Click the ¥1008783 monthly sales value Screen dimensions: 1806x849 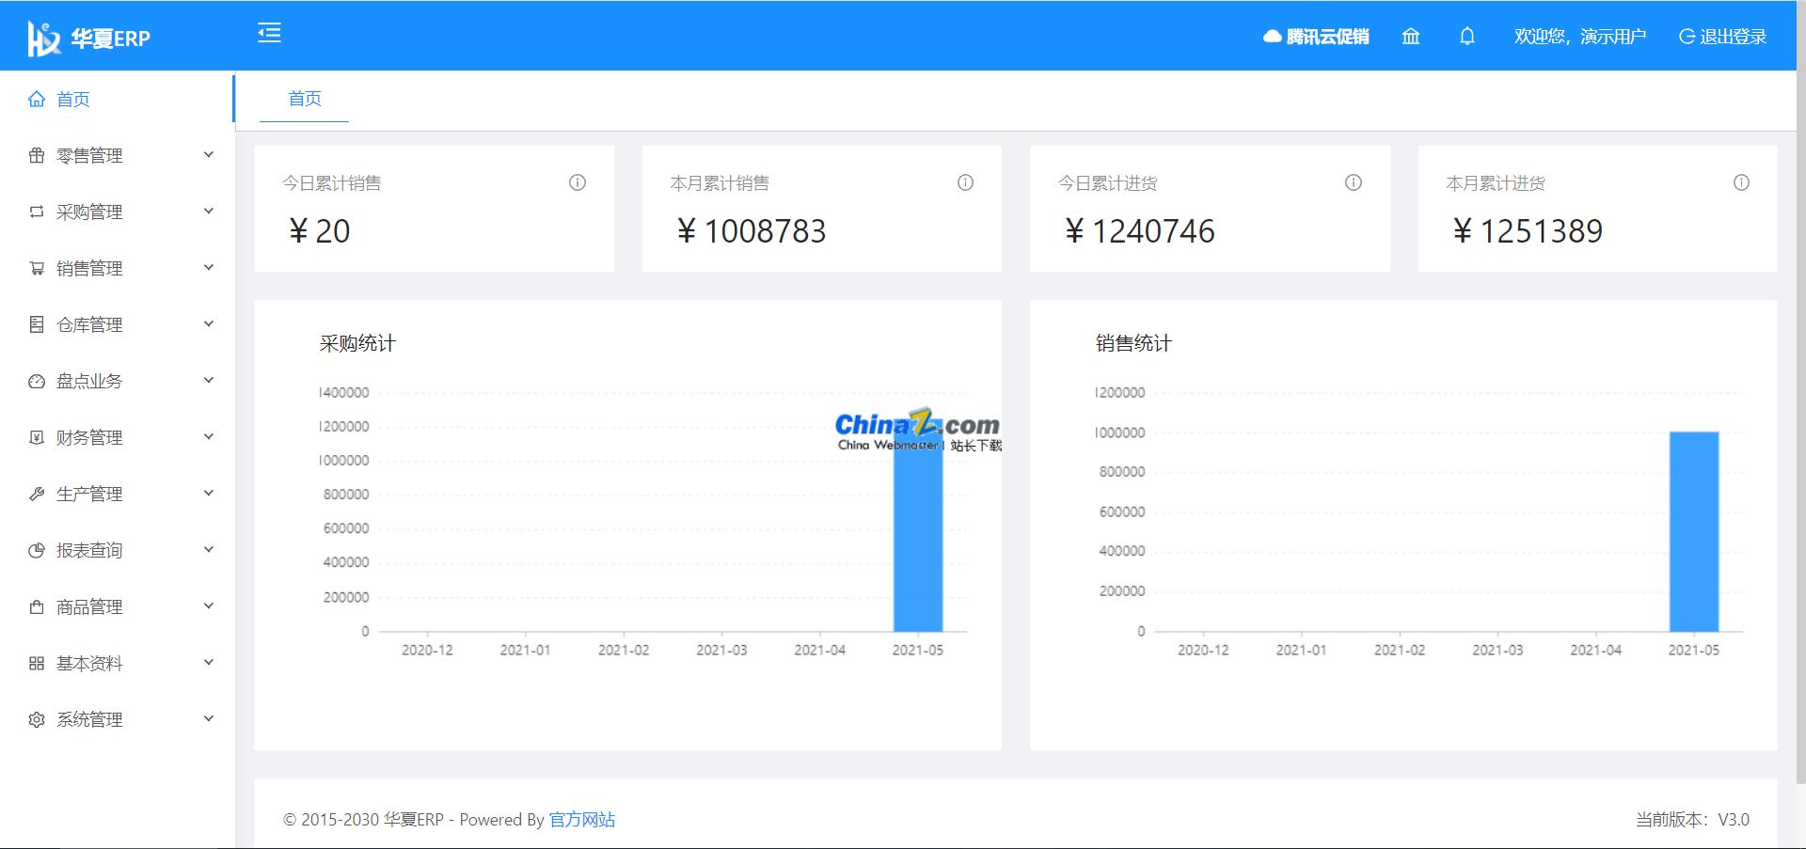752,231
